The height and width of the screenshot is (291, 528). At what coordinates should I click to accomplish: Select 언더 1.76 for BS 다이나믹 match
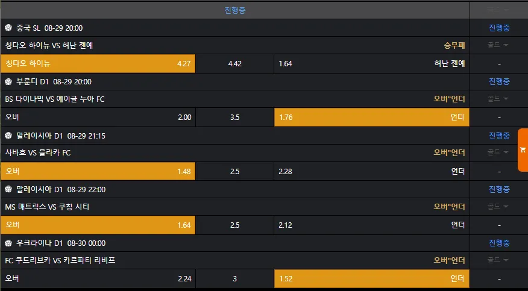coord(371,117)
